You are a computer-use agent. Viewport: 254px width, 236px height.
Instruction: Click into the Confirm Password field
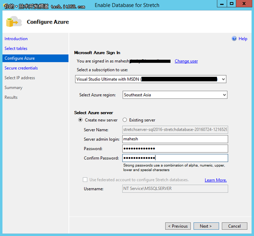pos(175,158)
